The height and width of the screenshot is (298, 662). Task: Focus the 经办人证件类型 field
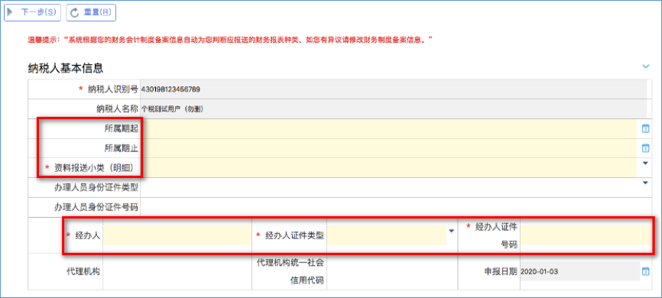click(x=386, y=235)
